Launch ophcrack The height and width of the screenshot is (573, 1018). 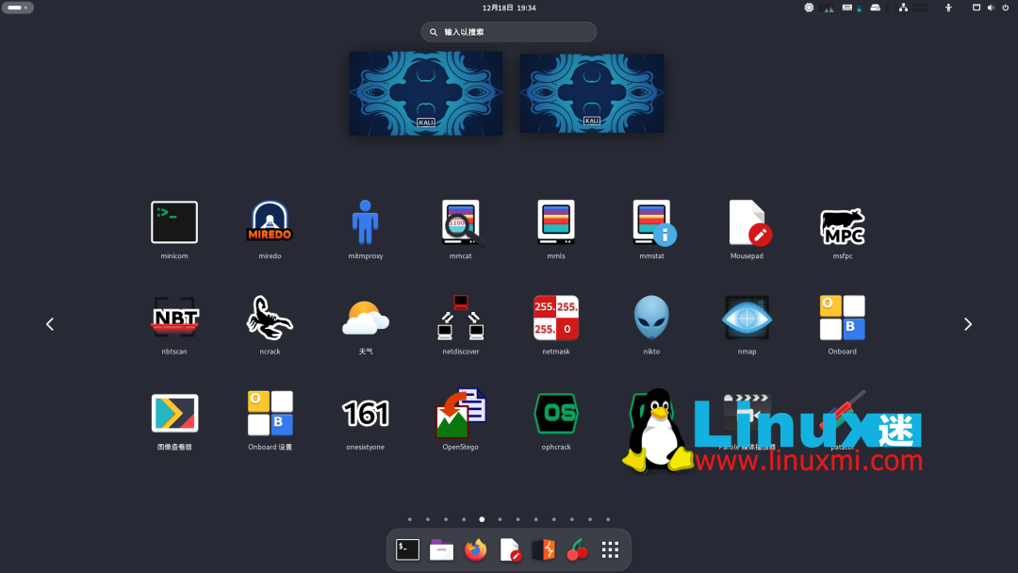(x=556, y=414)
